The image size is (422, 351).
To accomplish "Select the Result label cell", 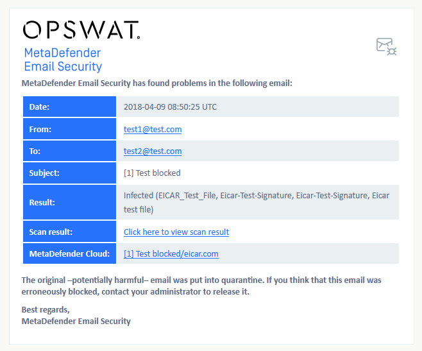I will pos(69,202).
